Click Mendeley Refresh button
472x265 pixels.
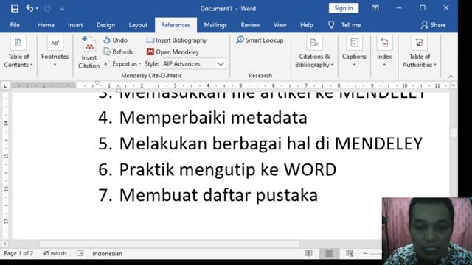click(x=118, y=52)
